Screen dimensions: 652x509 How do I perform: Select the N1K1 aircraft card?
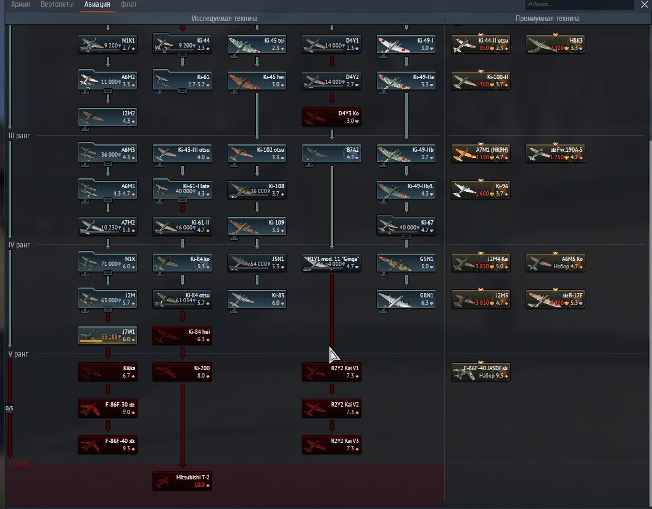[x=108, y=44]
